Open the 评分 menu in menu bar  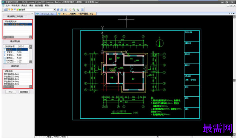31,6
